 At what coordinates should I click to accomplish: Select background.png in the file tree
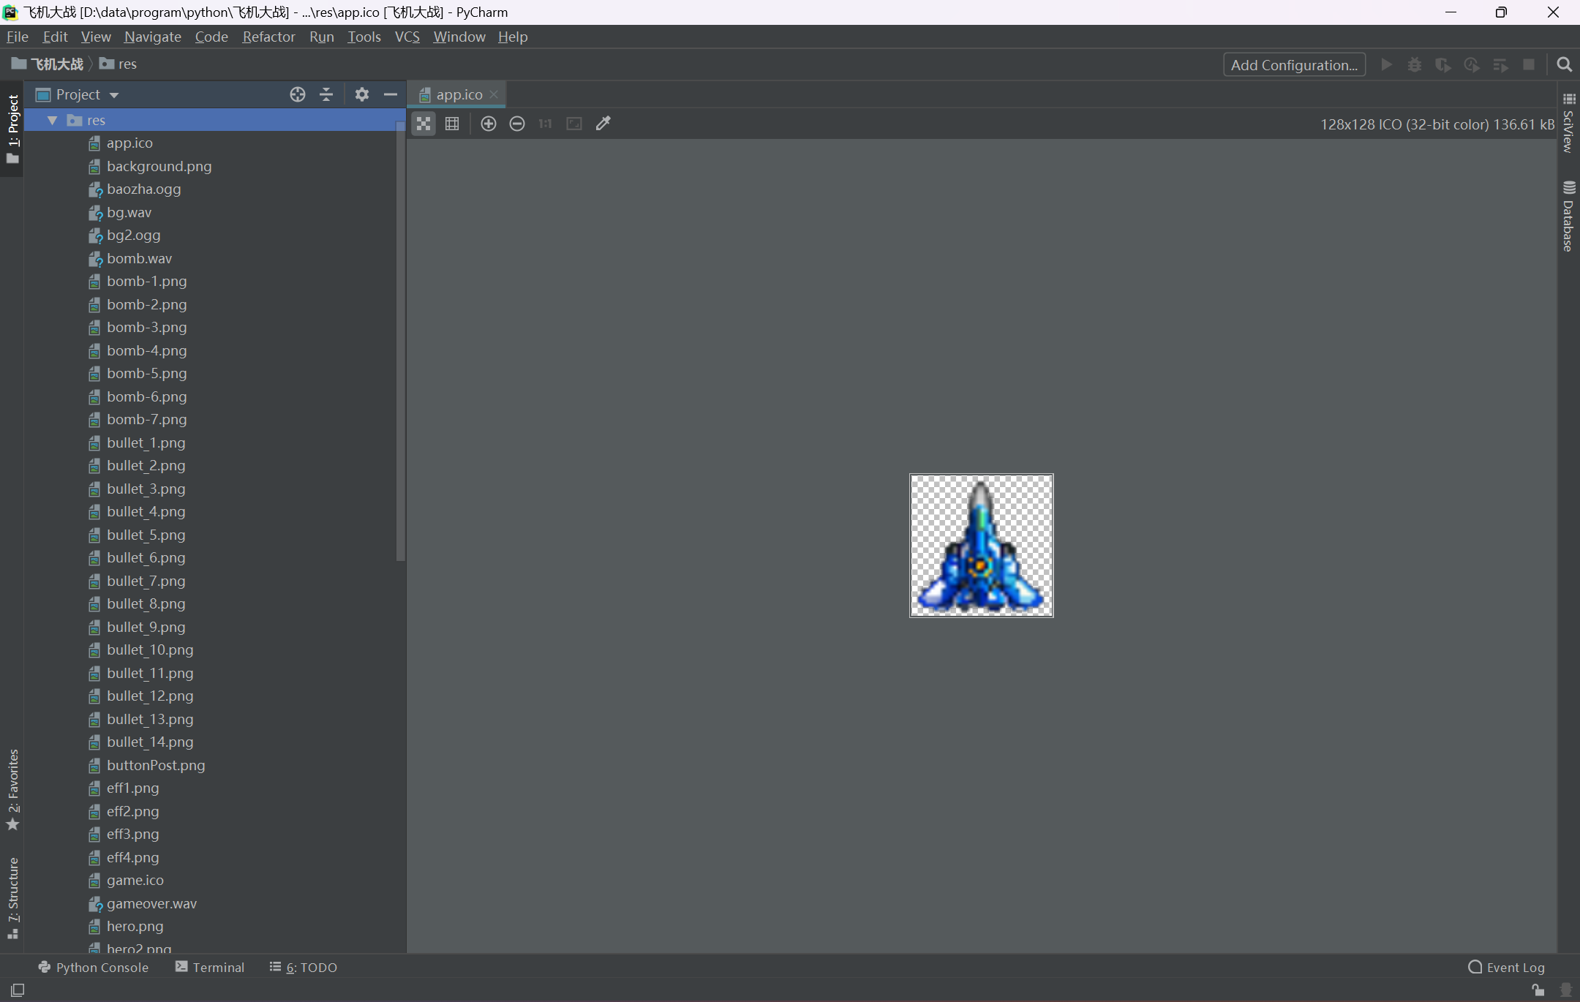click(x=159, y=166)
